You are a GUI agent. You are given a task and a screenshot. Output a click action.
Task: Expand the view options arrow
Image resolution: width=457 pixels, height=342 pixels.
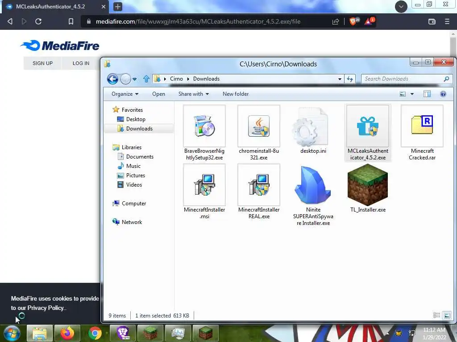pyautogui.click(x=412, y=94)
